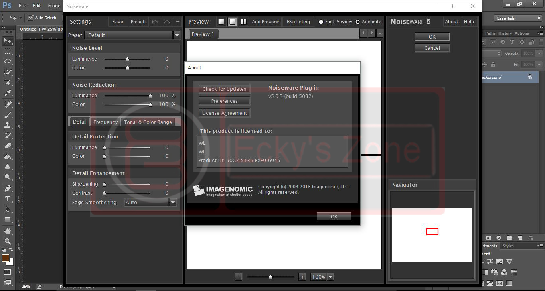Open Preferences from About dialog
This screenshot has width=545, height=291.
(224, 101)
